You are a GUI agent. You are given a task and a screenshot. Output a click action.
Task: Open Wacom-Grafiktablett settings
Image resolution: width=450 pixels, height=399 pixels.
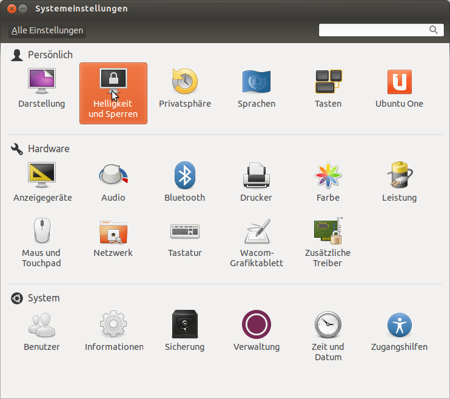tap(257, 243)
